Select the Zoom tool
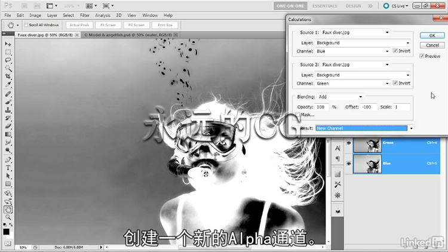This screenshot has width=448, height=252. [x=8, y=217]
